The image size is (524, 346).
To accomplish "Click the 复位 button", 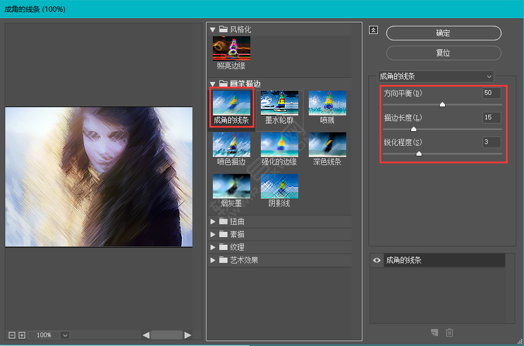I will pos(443,53).
